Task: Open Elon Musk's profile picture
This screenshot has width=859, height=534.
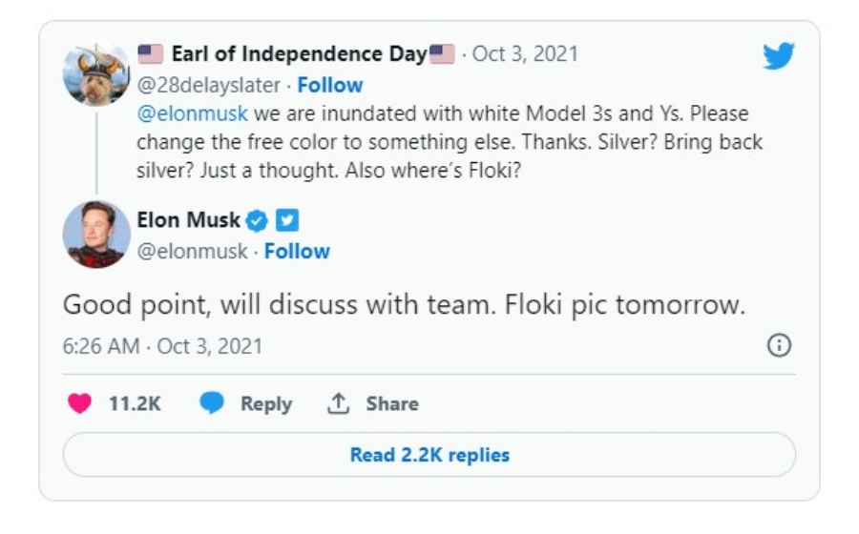Action: pyautogui.click(x=96, y=235)
